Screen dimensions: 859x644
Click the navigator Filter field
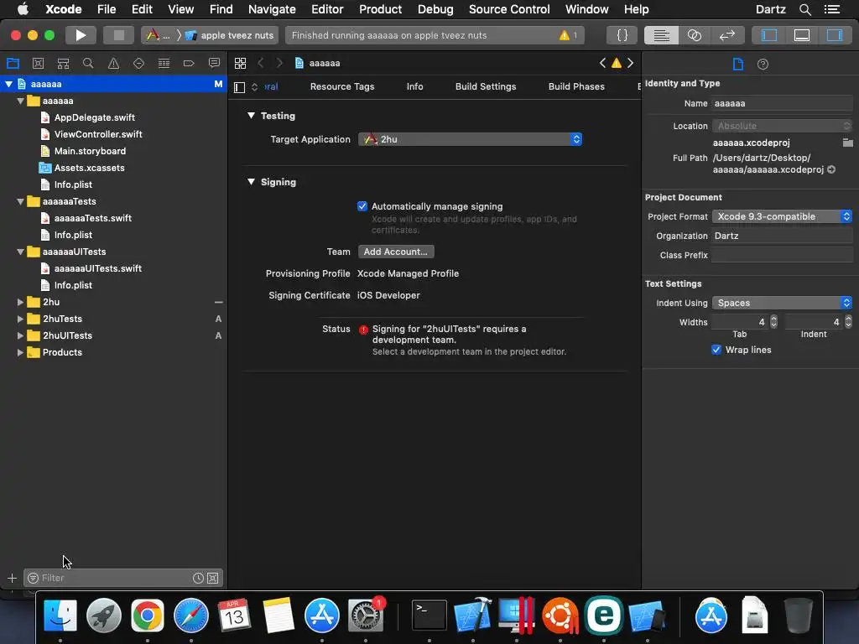tap(123, 579)
